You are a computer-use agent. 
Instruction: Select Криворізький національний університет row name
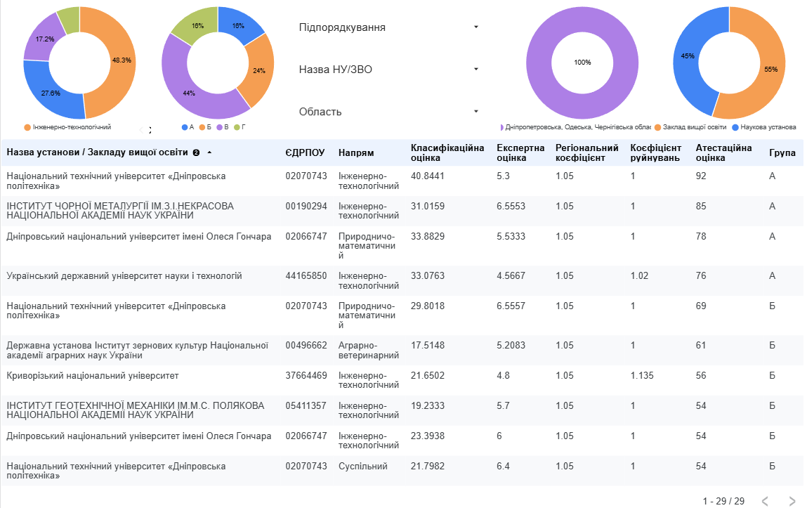point(93,376)
